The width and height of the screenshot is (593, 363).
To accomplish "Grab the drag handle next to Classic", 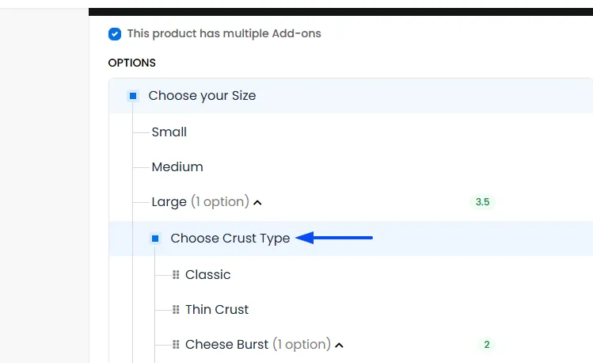I will pos(176,275).
